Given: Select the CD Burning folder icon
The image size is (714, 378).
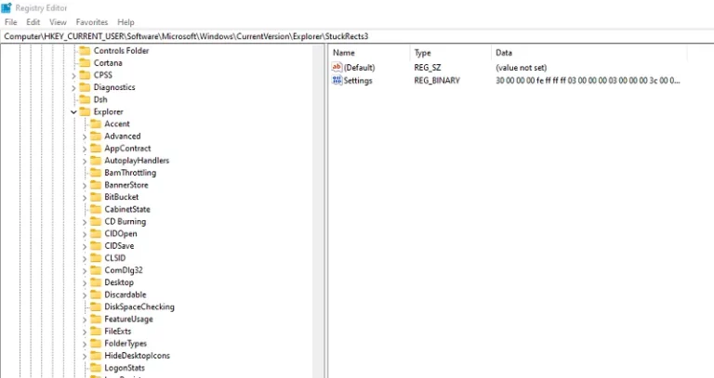Looking at the screenshot, I should pyautogui.click(x=96, y=222).
